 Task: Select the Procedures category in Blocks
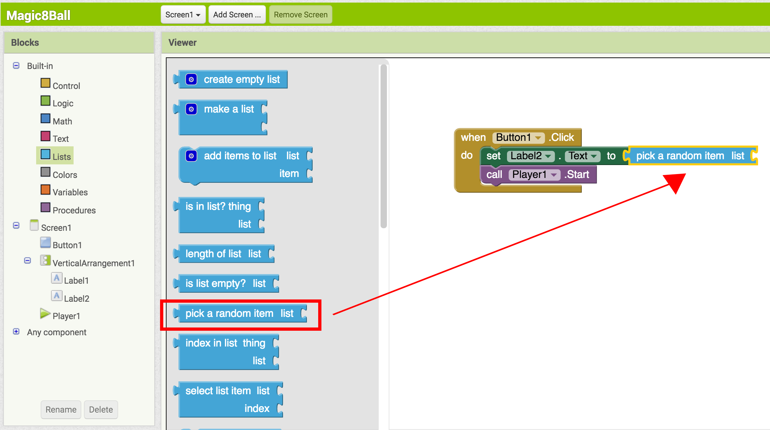click(74, 210)
